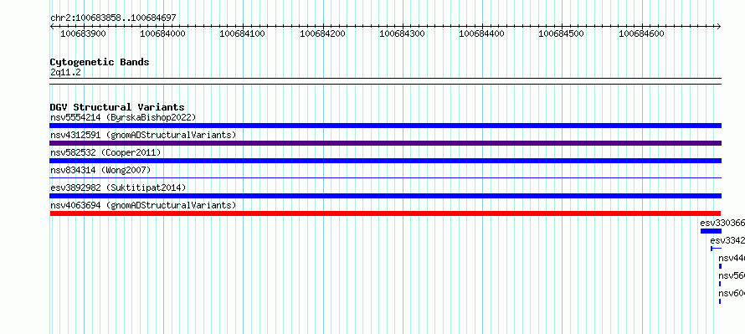This screenshot has height=334, width=745.
Task: Click the small blue mark under nsv44
Action: 720,266
